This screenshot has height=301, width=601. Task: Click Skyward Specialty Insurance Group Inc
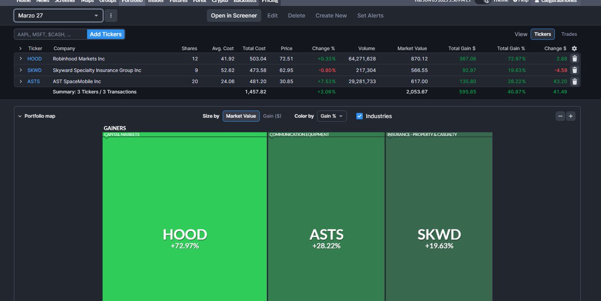click(x=97, y=70)
